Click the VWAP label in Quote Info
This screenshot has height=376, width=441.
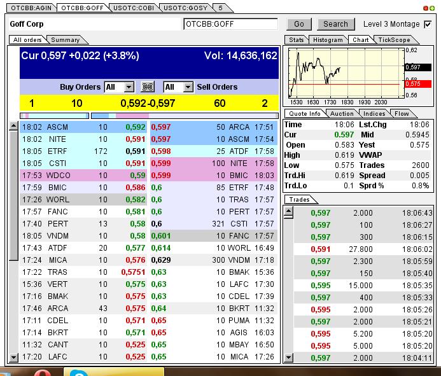(370, 155)
